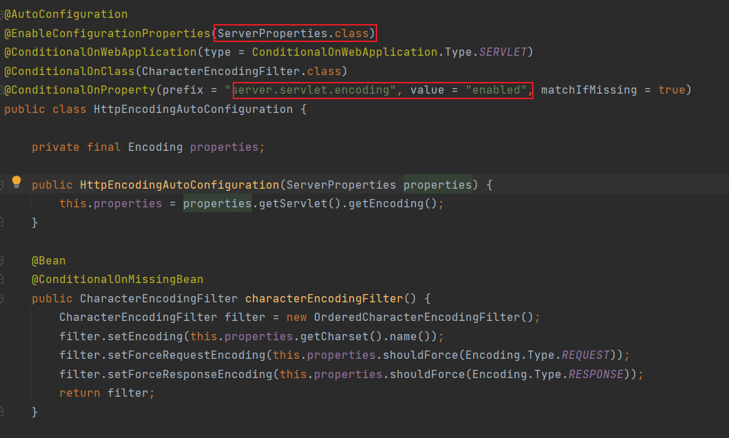This screenshot has width=729, height=438.
Task: Click the characterEncodingFilter method name
Action: [x=324, y=298]
